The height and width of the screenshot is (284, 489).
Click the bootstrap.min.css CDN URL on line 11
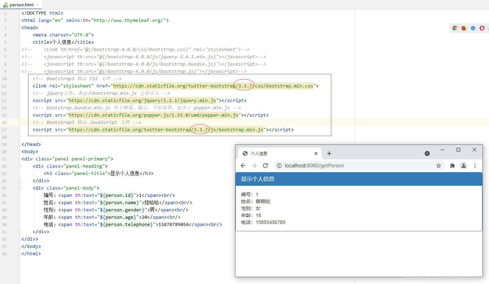[x=213, y=86]
